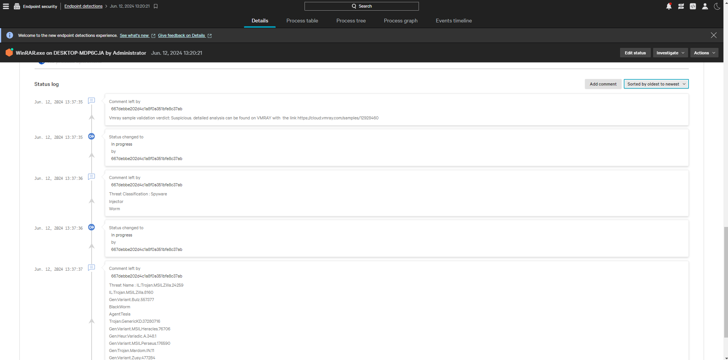This screenshot has width=728, height=360.
Task: Click the Endpoint security app icon
Action: click(17, 6)
